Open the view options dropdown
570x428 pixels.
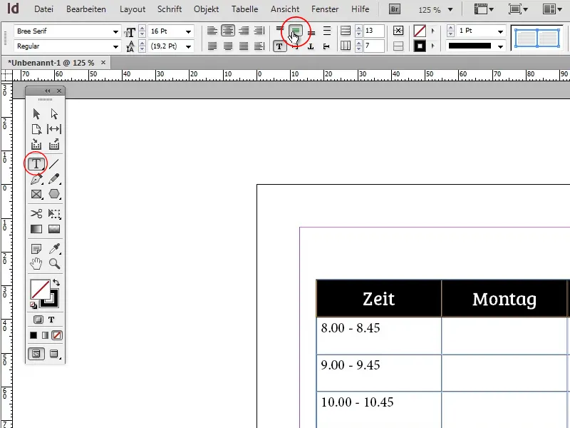[483, 9]
